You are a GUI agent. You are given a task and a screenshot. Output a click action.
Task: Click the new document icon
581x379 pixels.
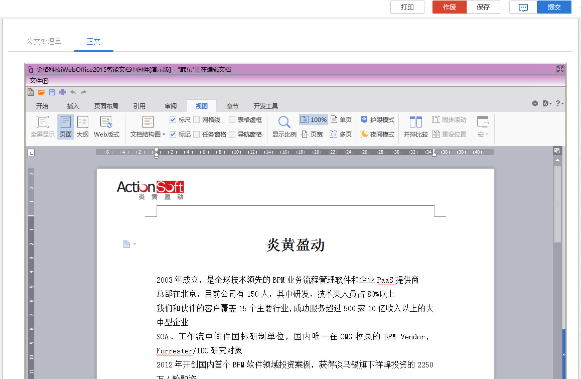(x=31, y=92)
